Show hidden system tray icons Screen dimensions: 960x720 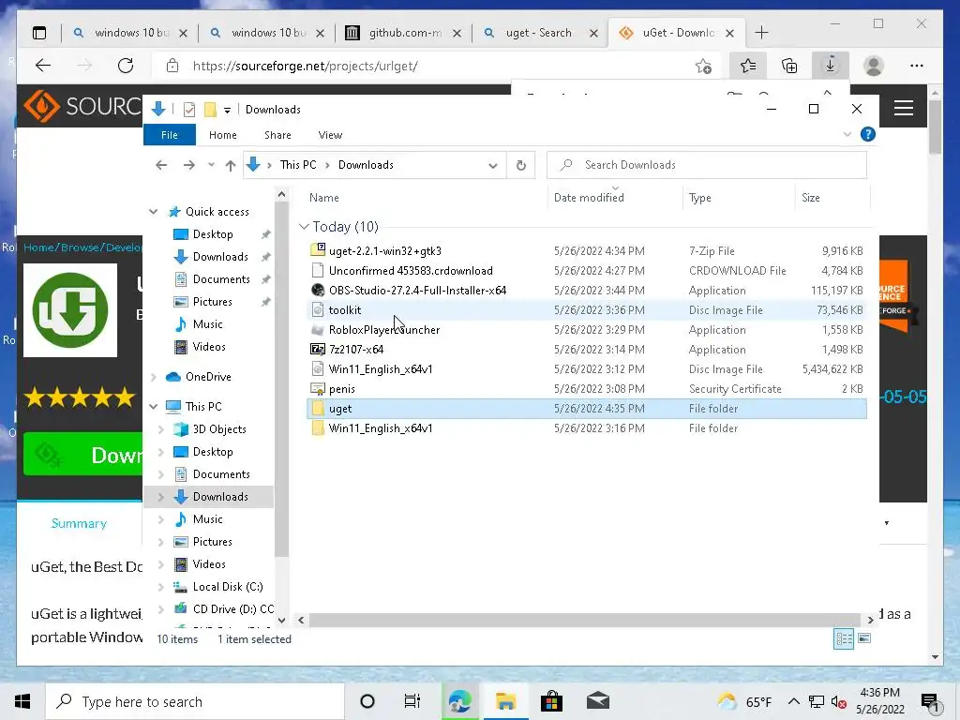pos(793,701)
